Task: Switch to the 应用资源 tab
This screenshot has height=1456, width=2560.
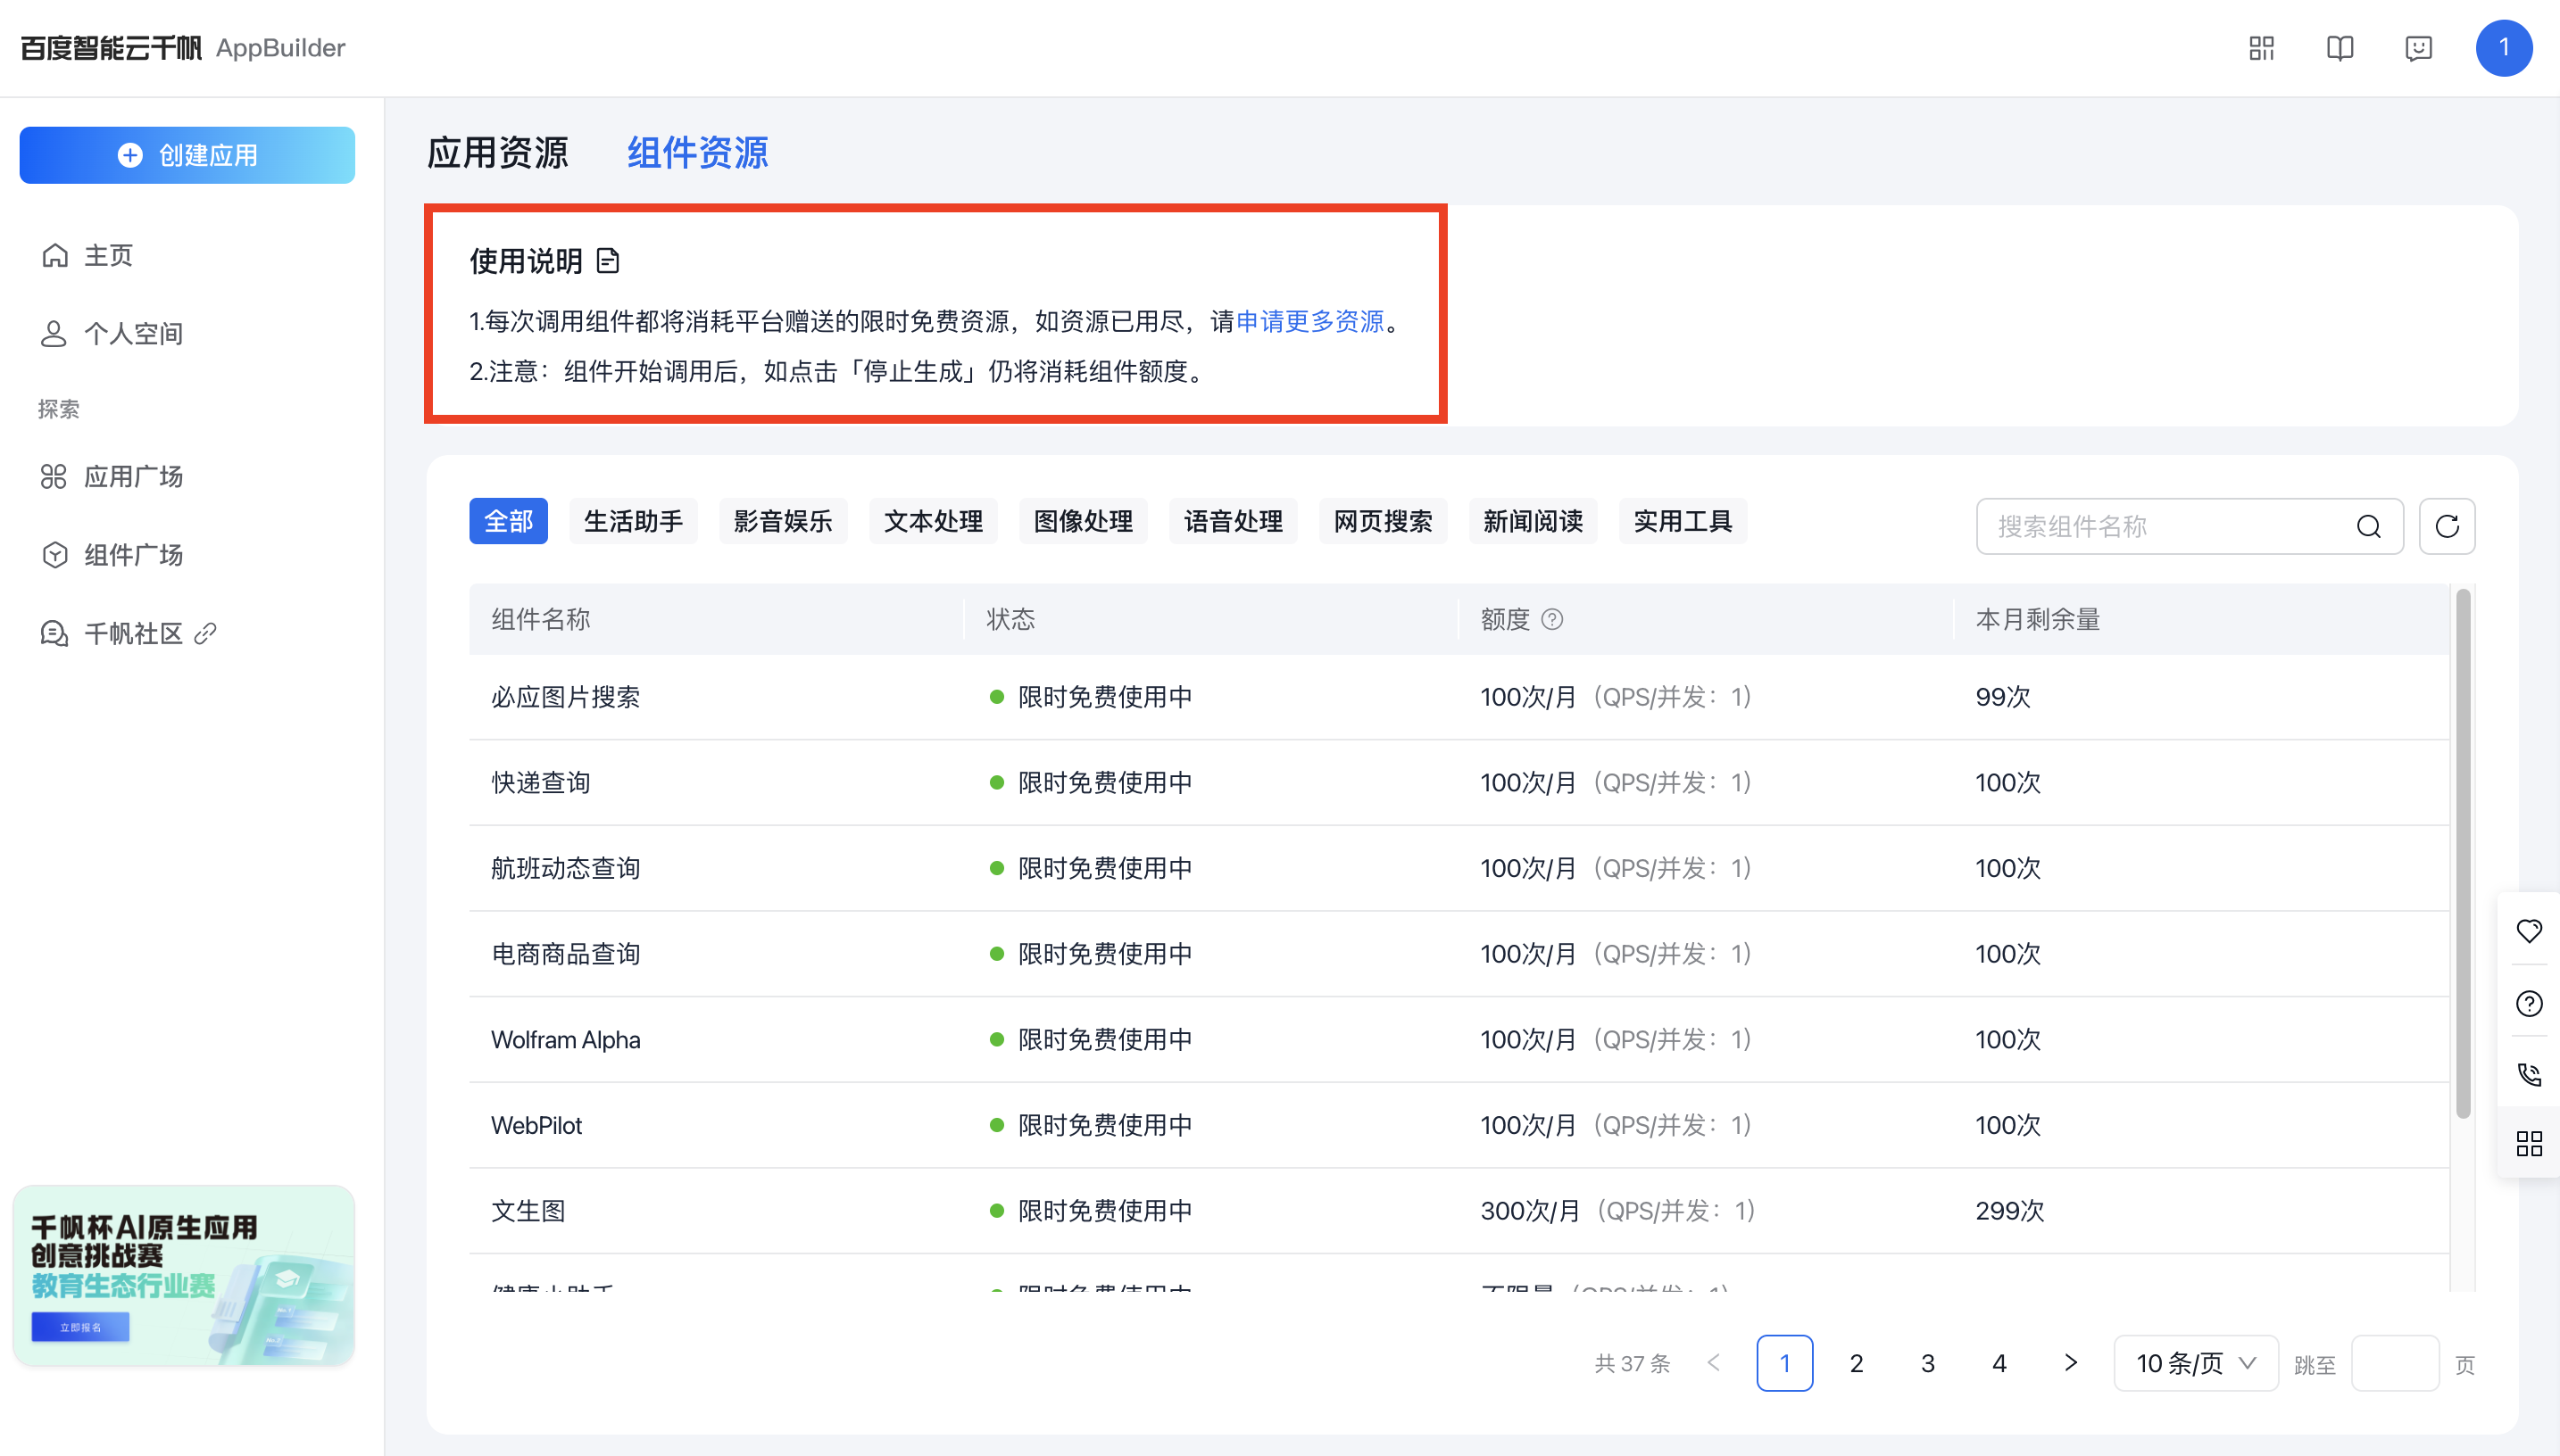Action: 497,152
